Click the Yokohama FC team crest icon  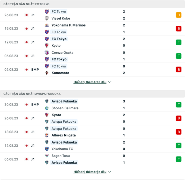[x=47, y=149]
